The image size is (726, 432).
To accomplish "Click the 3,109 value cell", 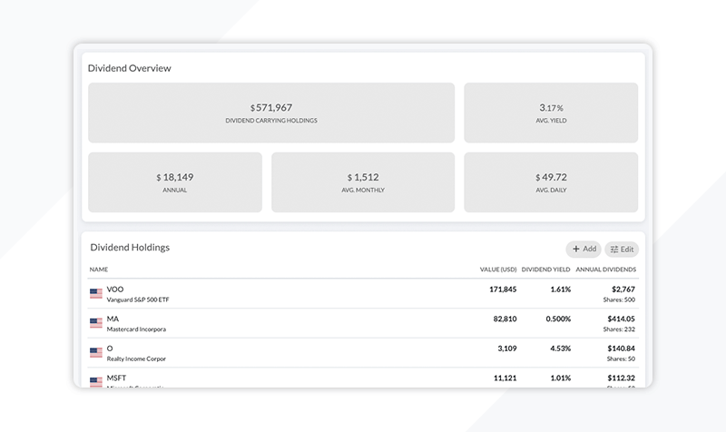I will tap(507, 349).
